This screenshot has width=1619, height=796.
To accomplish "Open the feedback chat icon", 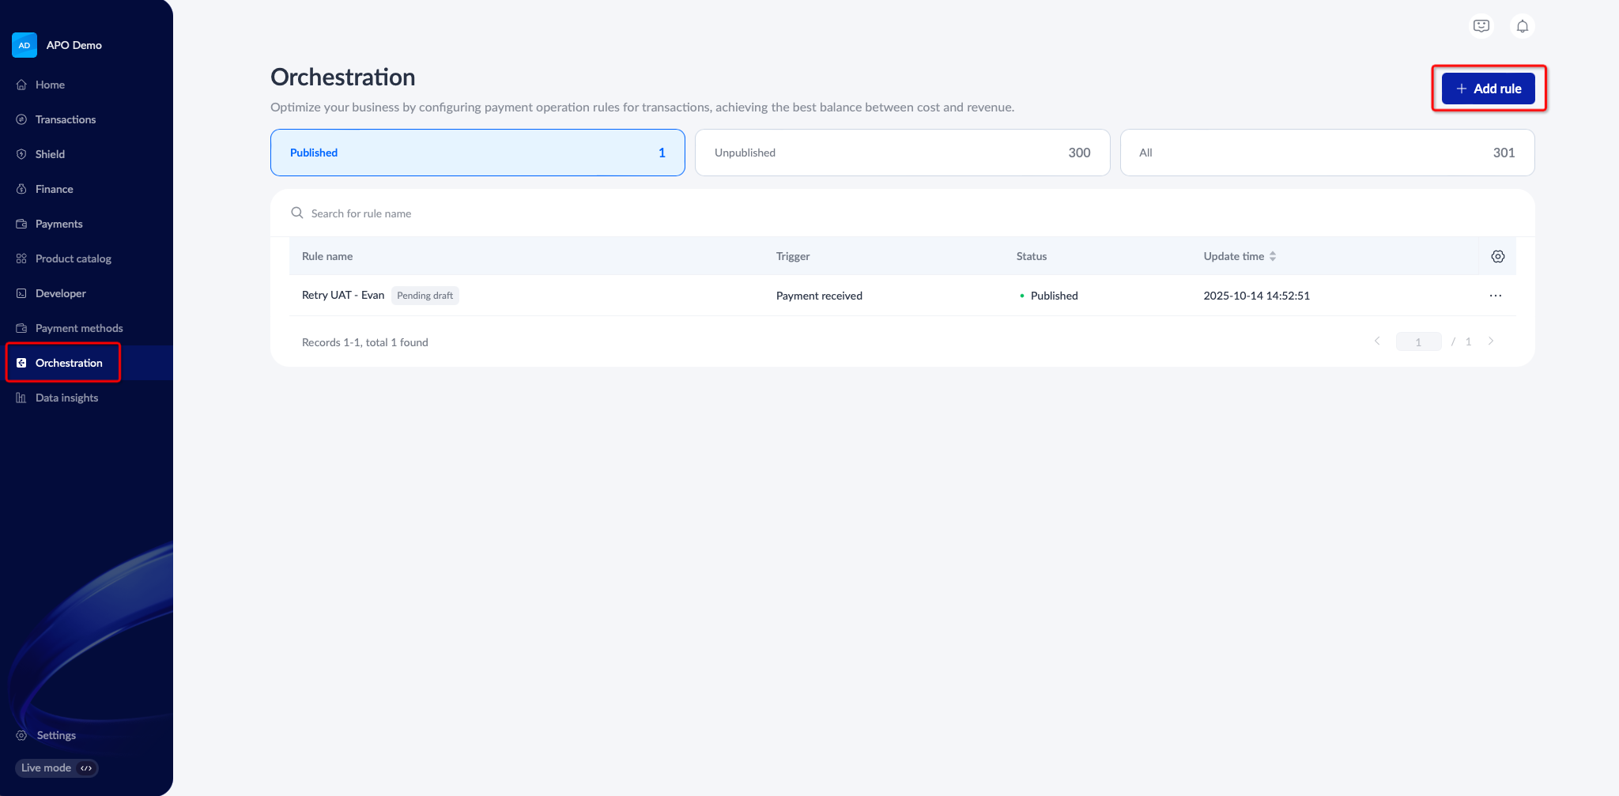I will 1481,26.
